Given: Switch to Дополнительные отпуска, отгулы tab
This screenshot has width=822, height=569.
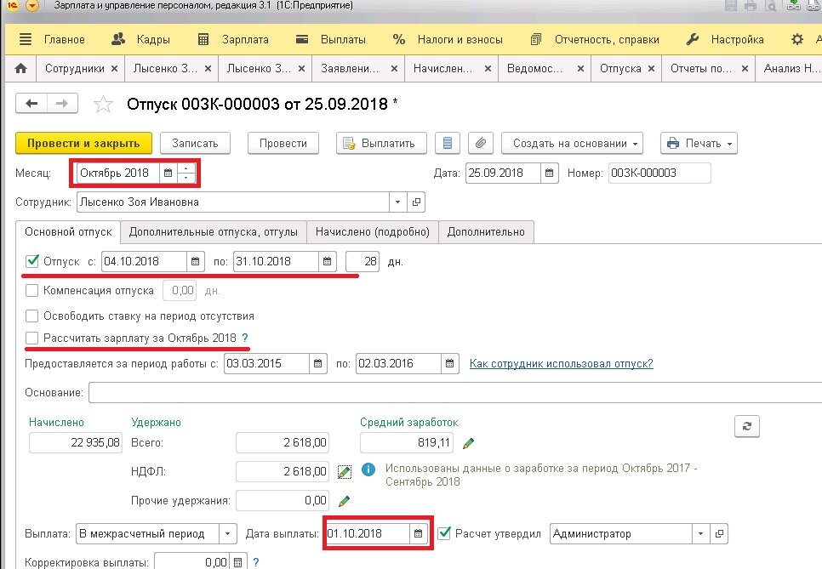Looking at the screenshot, I should 214,232.
